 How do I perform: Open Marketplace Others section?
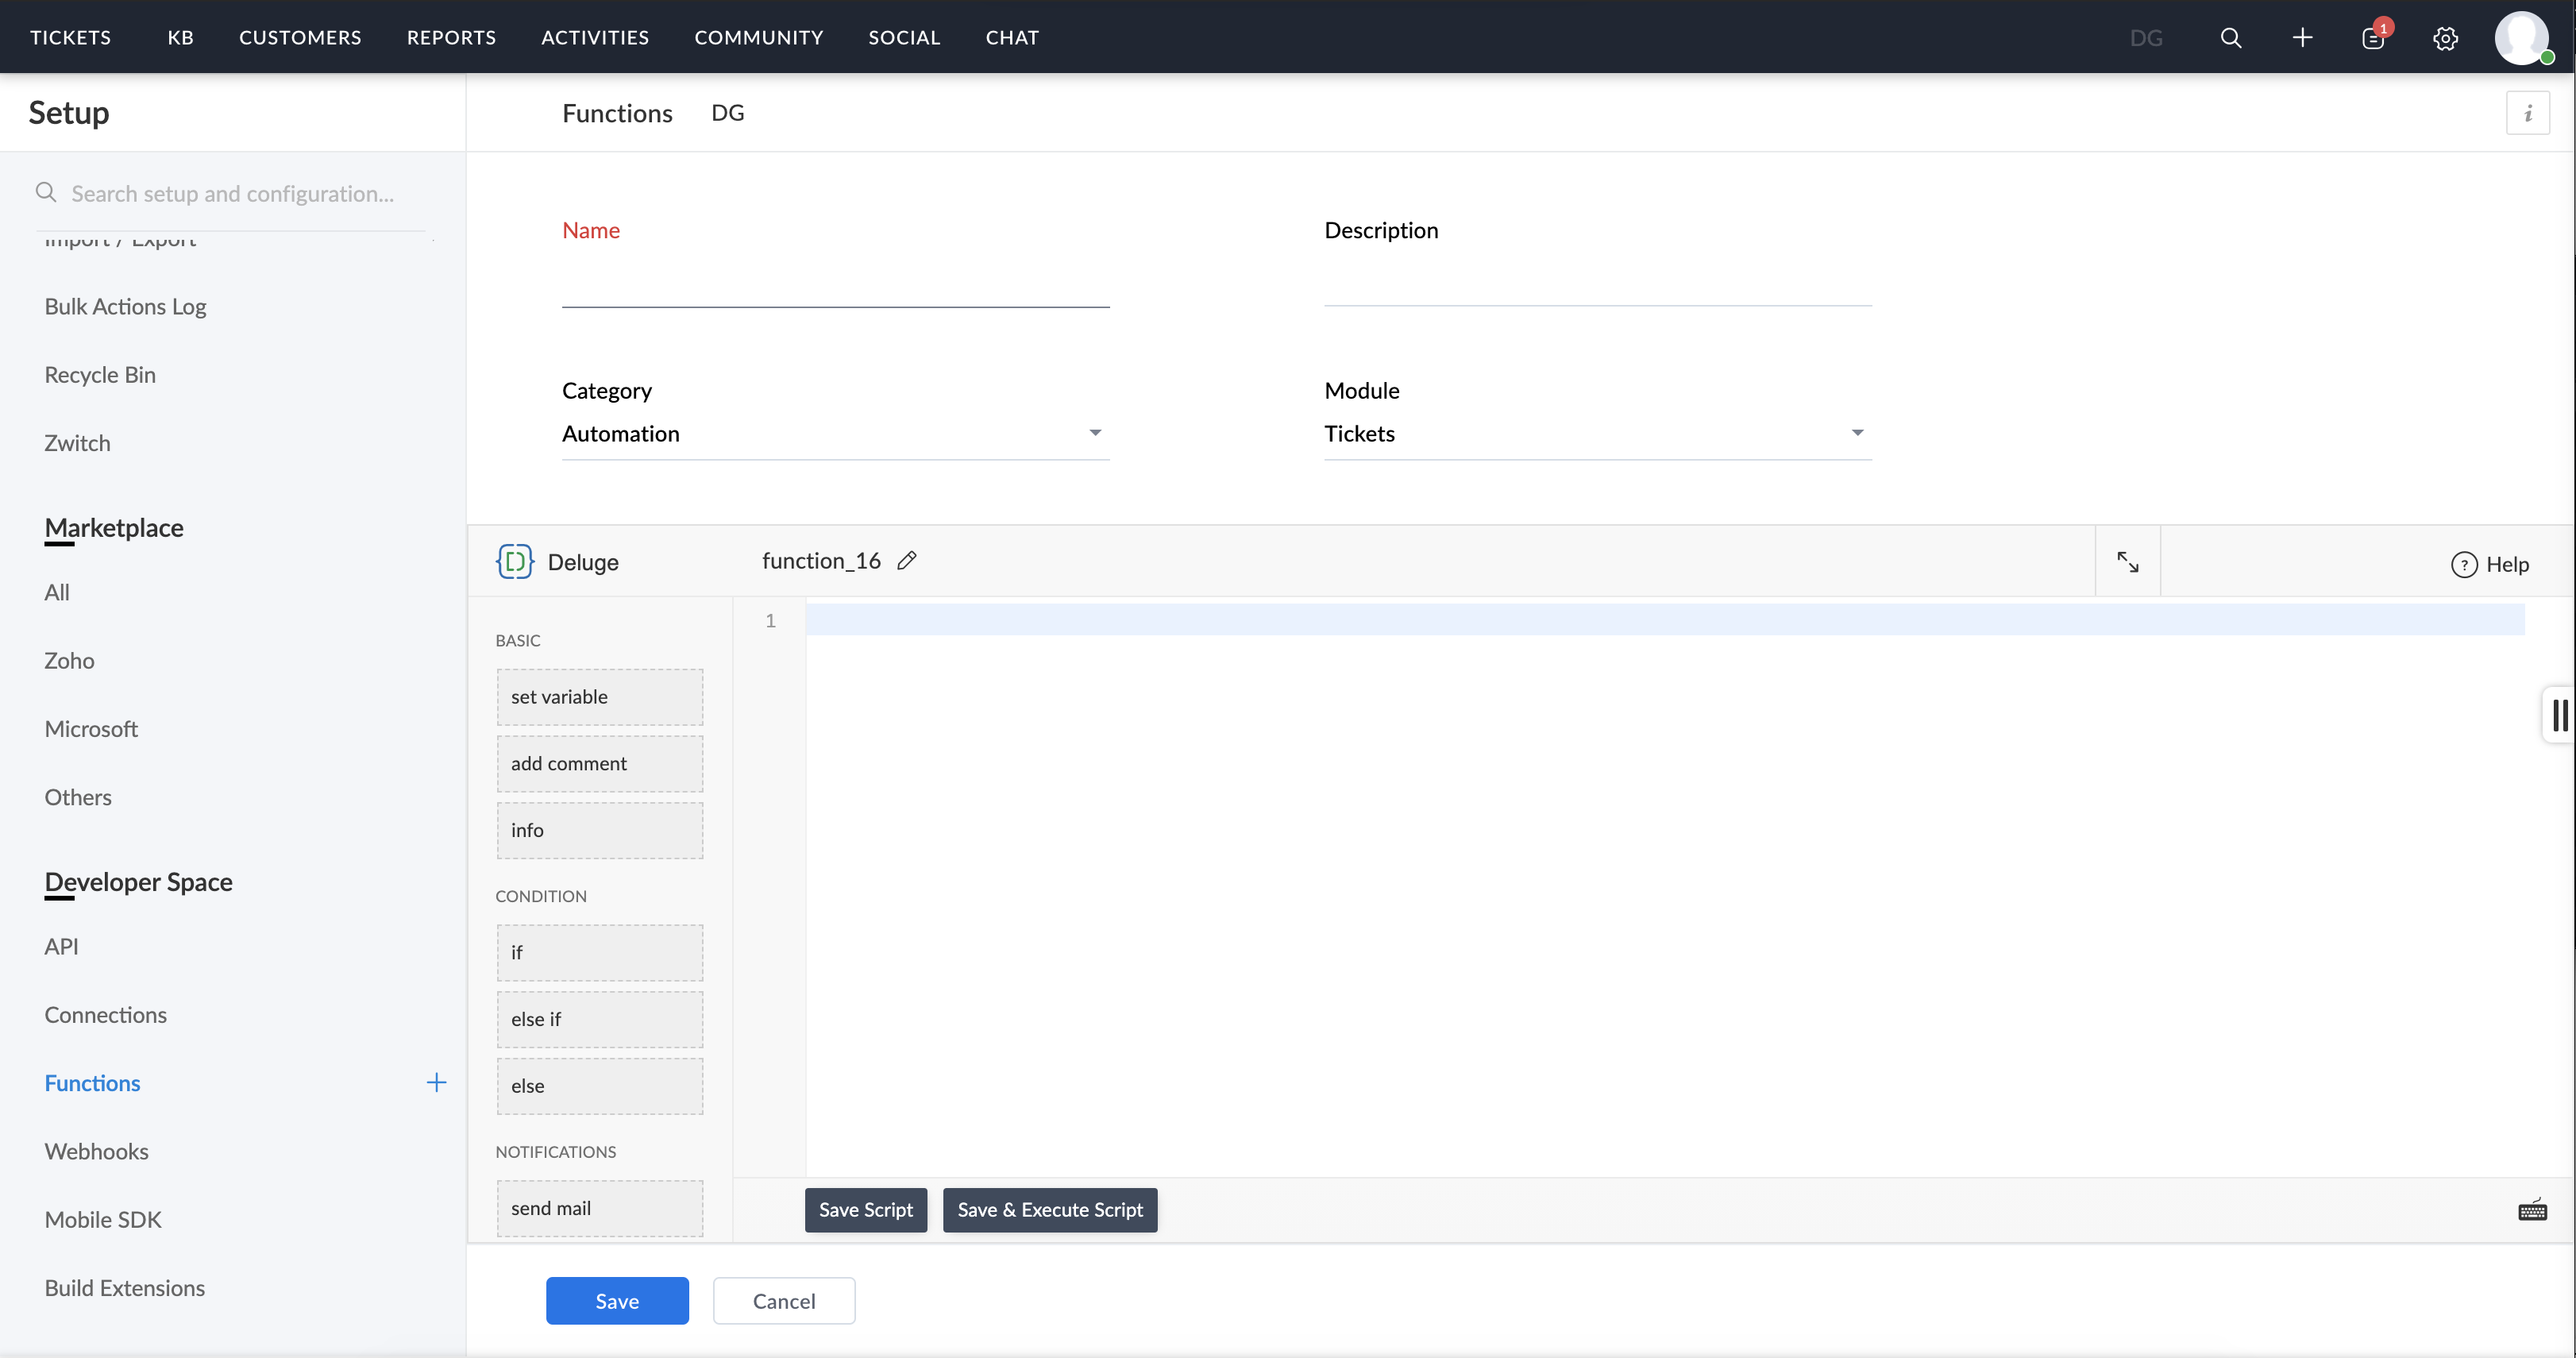click(78, 797)
